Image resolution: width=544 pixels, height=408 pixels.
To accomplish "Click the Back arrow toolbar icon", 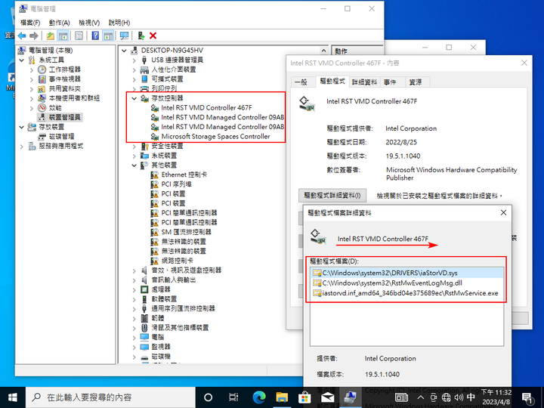I will 22,36.
